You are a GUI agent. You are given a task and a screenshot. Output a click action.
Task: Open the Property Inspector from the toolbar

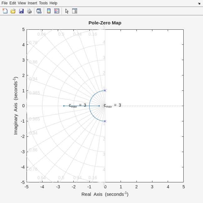point(75,11)
